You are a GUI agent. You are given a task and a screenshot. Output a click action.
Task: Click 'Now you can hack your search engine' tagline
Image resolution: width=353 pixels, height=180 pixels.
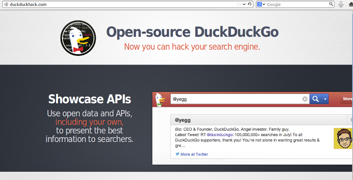click(192, 47)
